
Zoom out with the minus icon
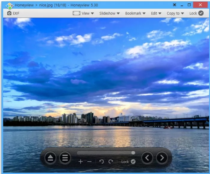point(89,162)
